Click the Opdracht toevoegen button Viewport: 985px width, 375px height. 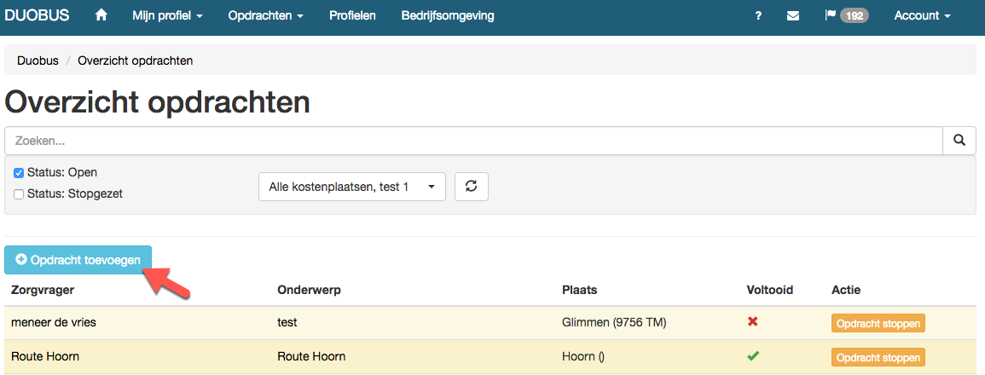[78, 260]
